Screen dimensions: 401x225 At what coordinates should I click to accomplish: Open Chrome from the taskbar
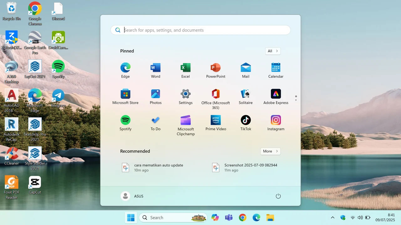242,217
